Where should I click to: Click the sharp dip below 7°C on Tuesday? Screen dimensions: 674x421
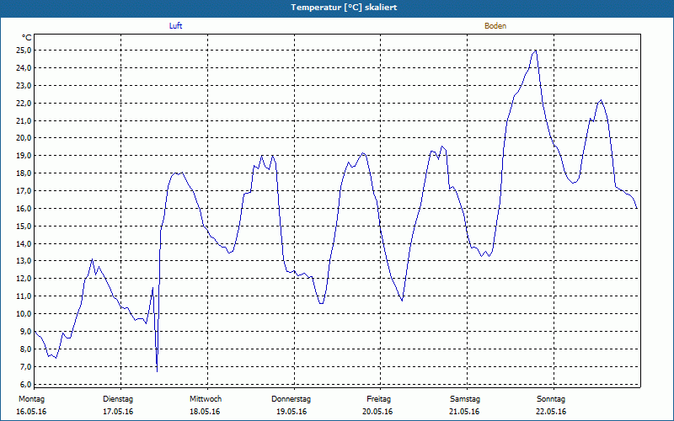(x=158, y=370)
